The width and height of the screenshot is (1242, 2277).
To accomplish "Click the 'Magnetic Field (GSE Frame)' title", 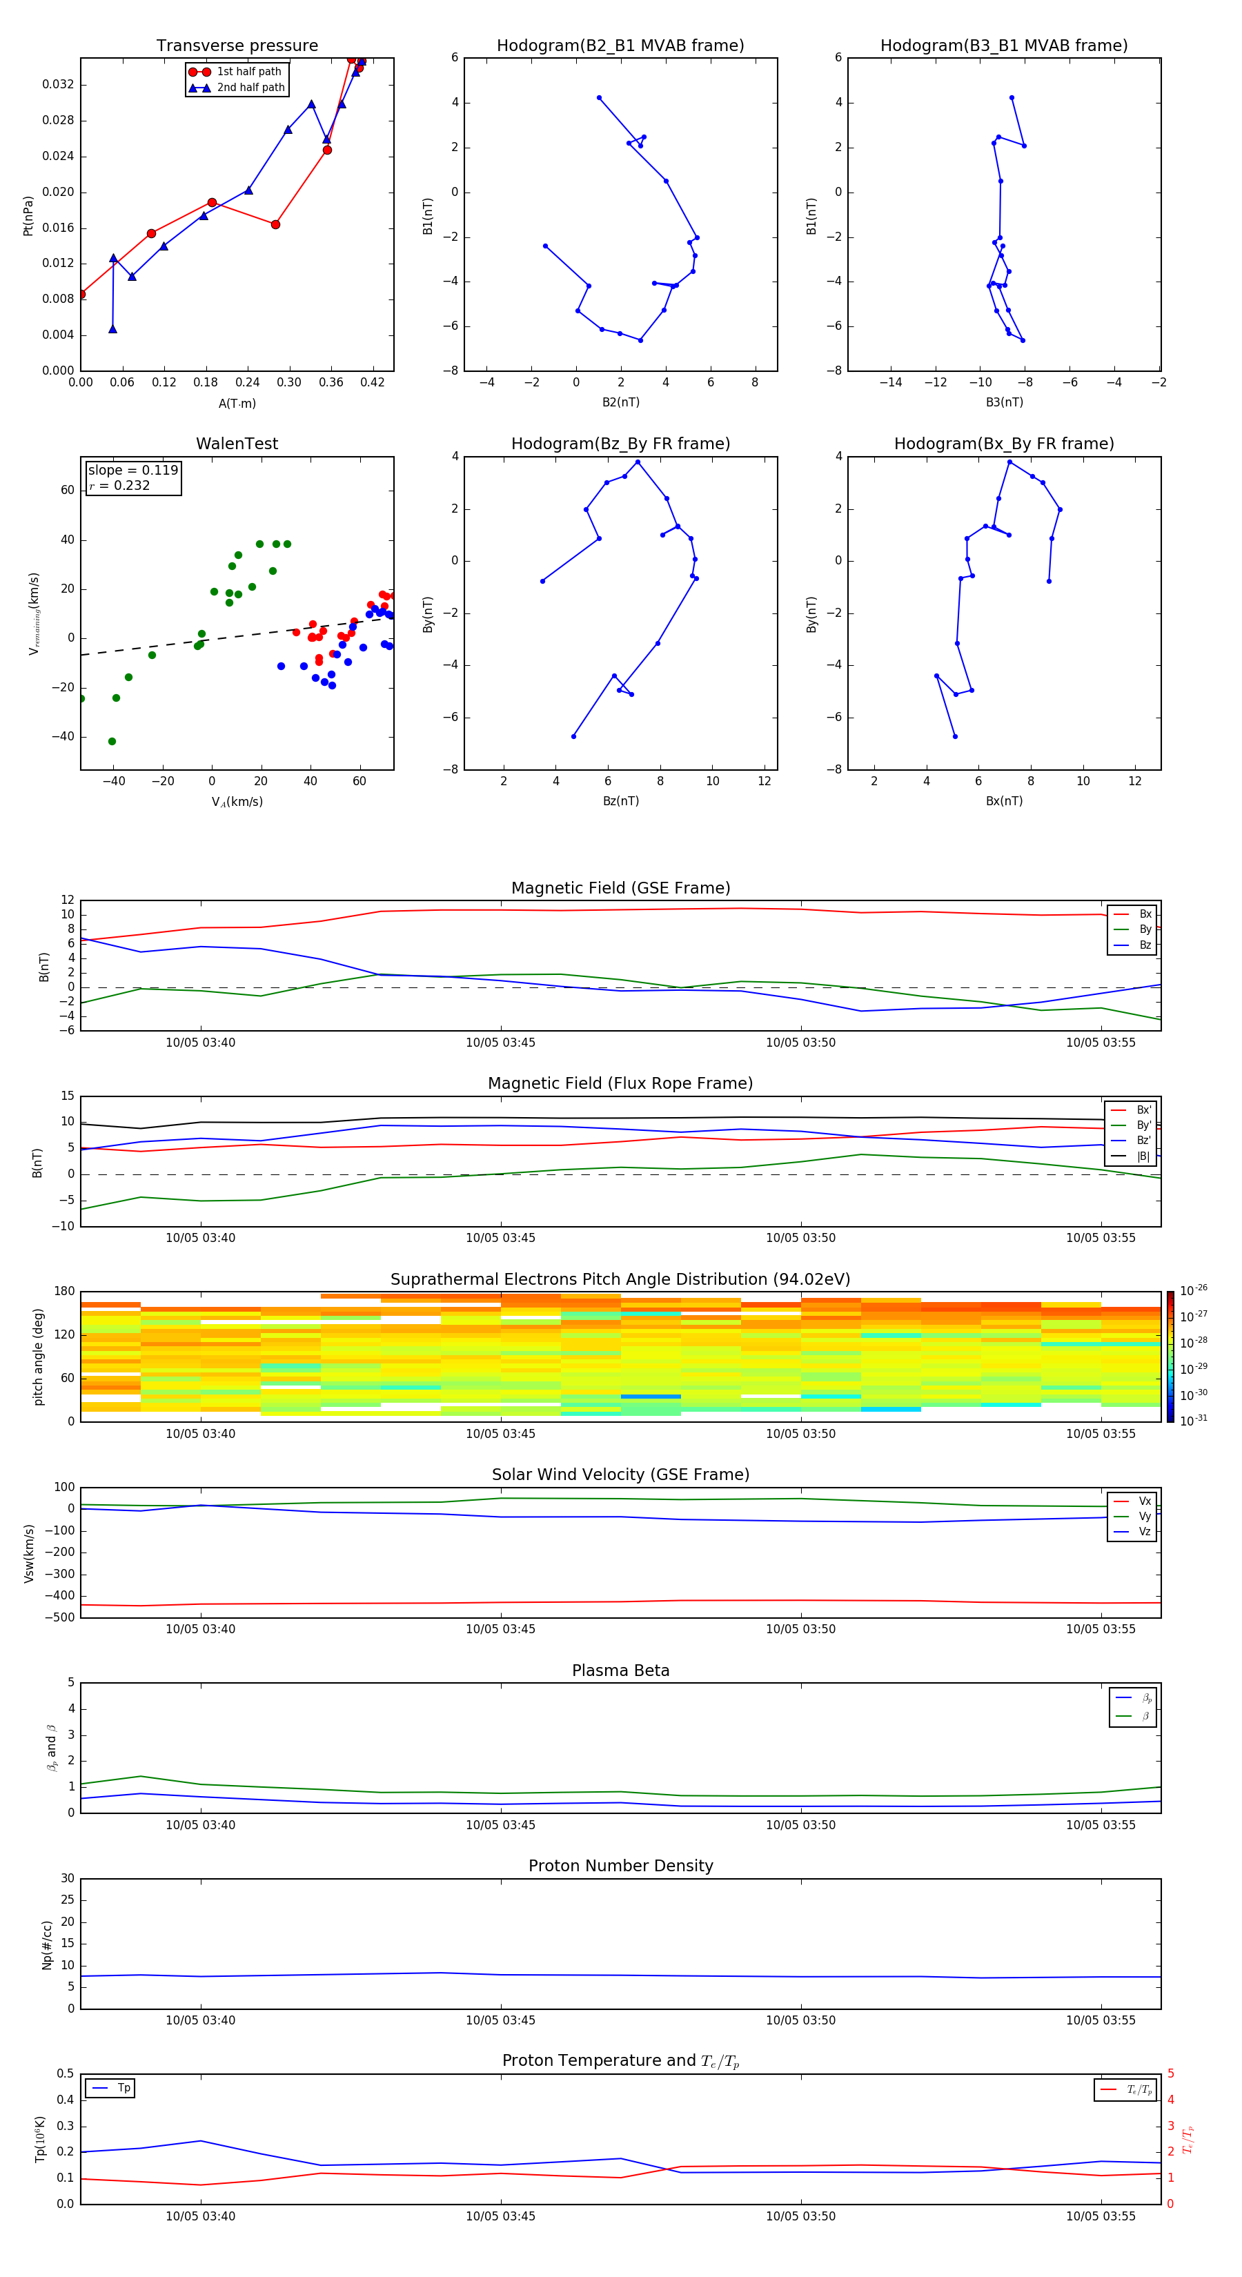I will 620,888.
